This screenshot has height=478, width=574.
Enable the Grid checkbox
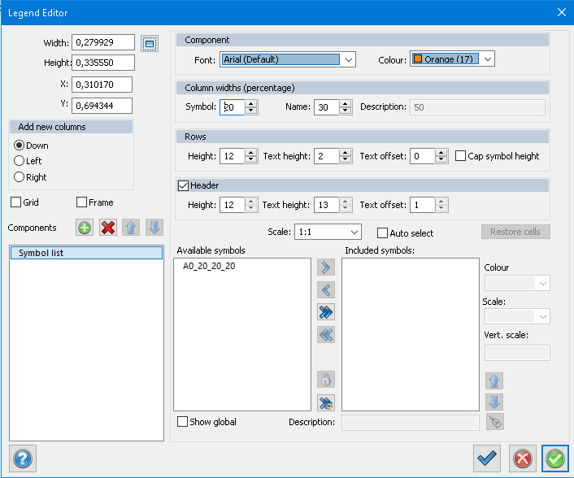click(16, 202)
